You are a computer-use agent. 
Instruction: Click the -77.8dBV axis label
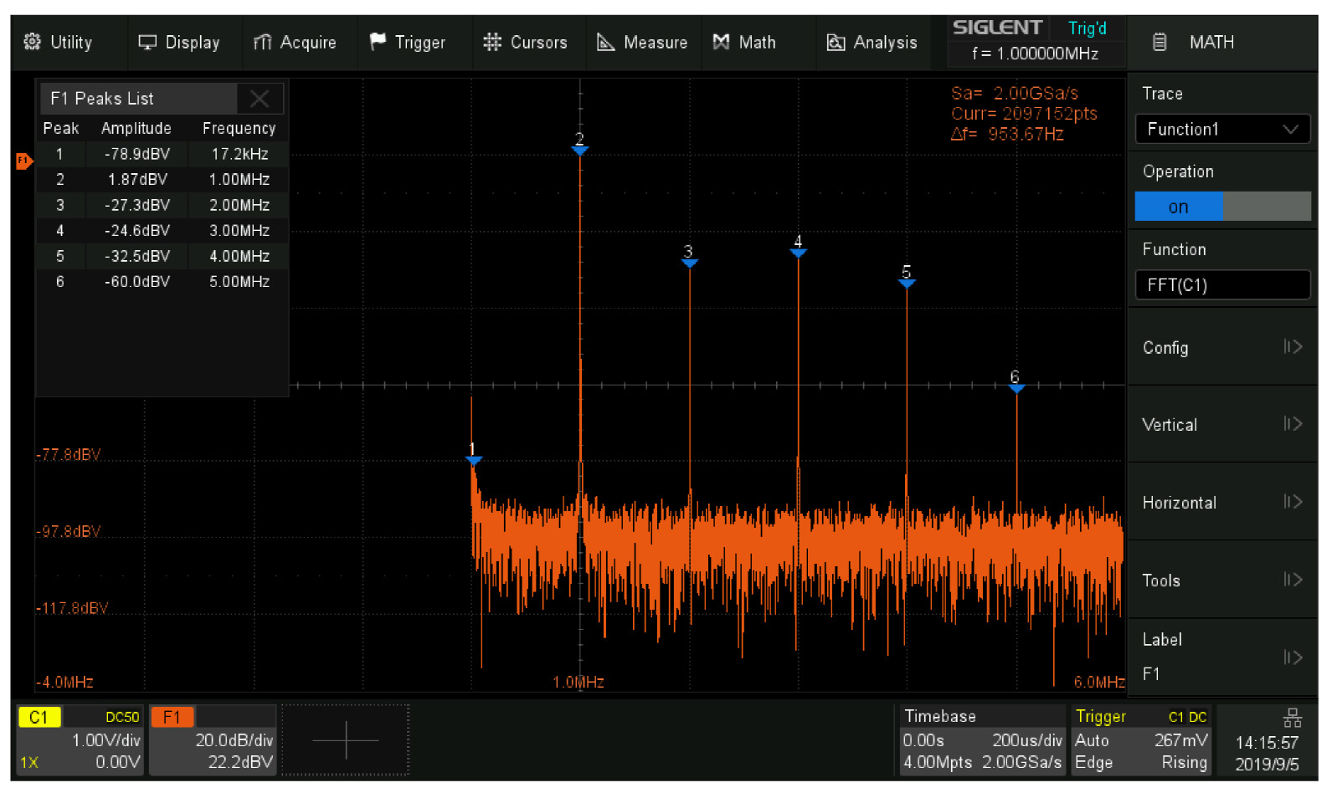click(68, 454)
